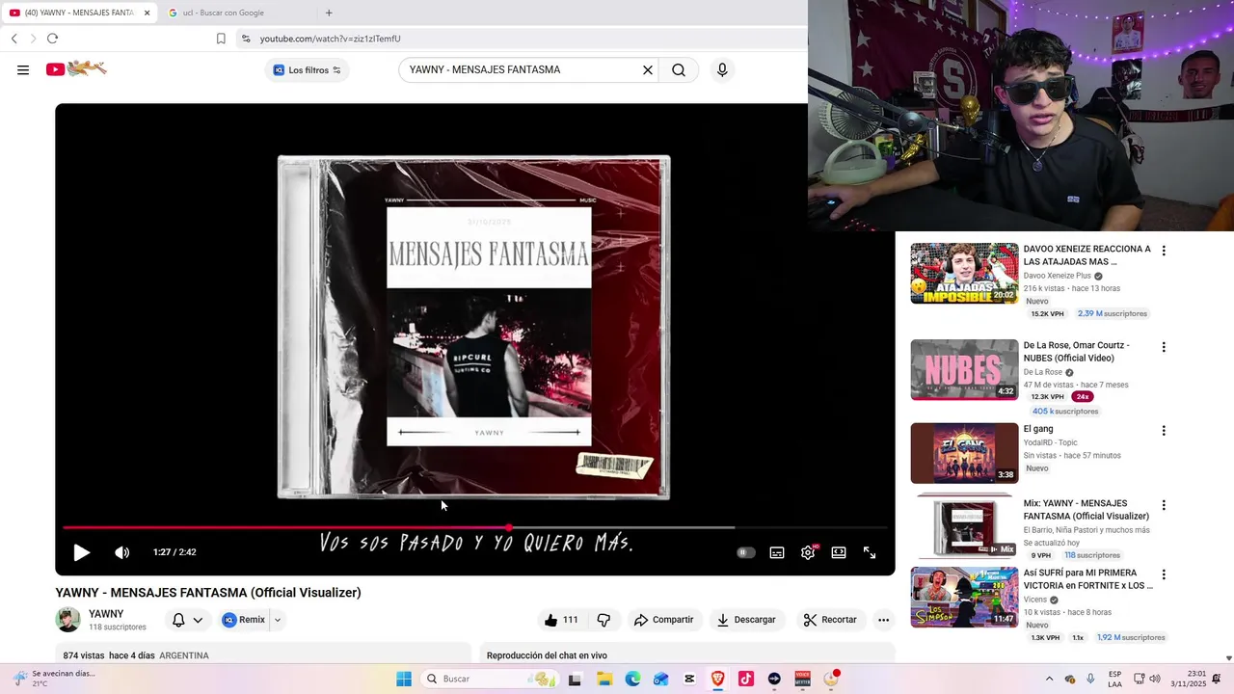The height and width of the screenshot is (694, 1234).
Task: Open TikTok app from the taskbar
Action: [x=745, y=679]
